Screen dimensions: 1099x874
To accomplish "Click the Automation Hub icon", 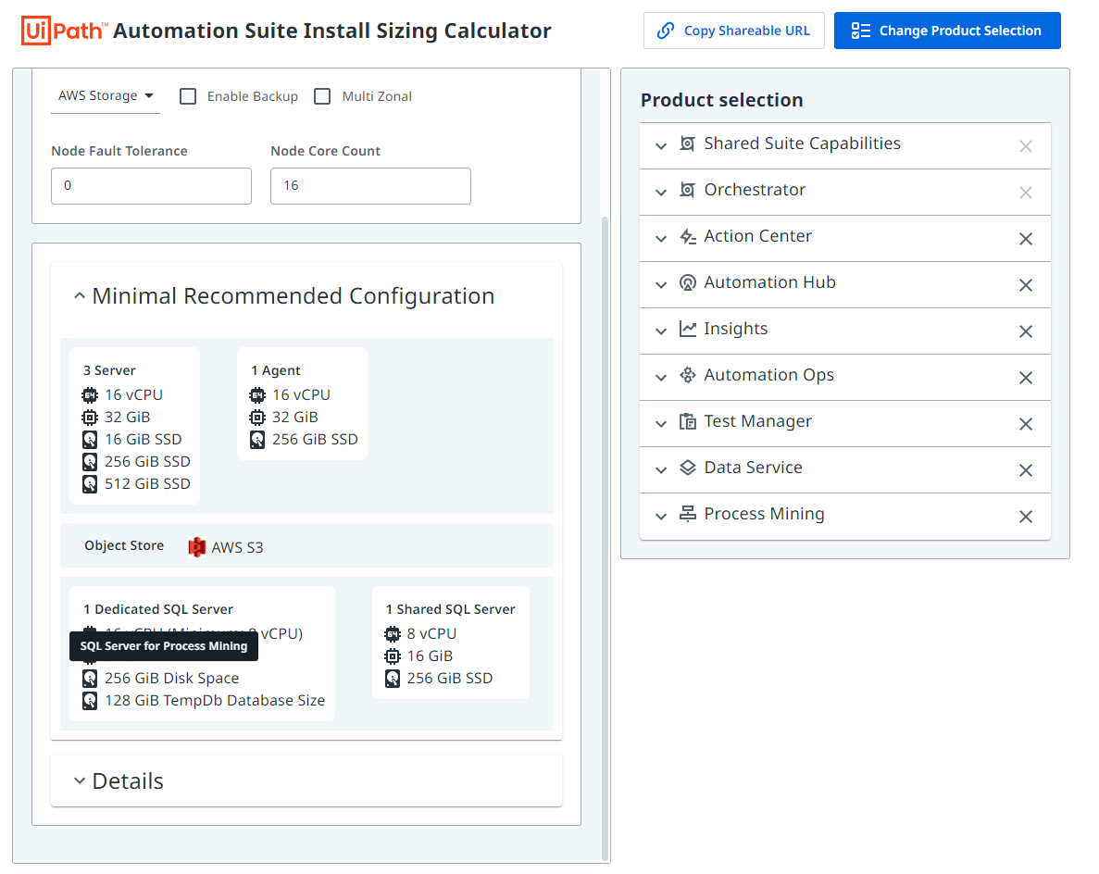I will [686, 284].
